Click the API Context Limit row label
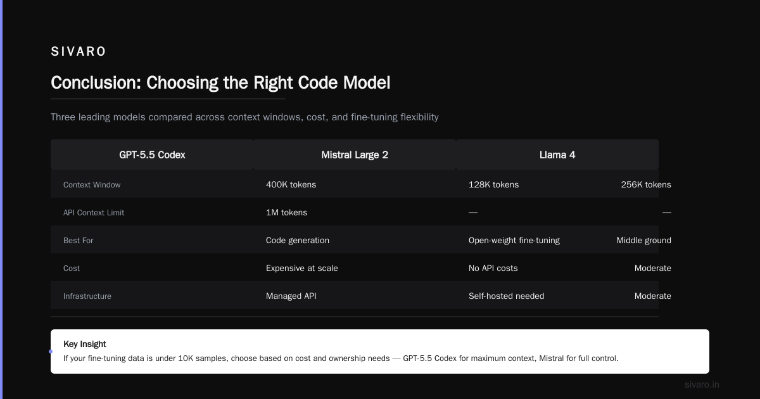Viewport: 760px width, 399px height. [x=94, y=213]
